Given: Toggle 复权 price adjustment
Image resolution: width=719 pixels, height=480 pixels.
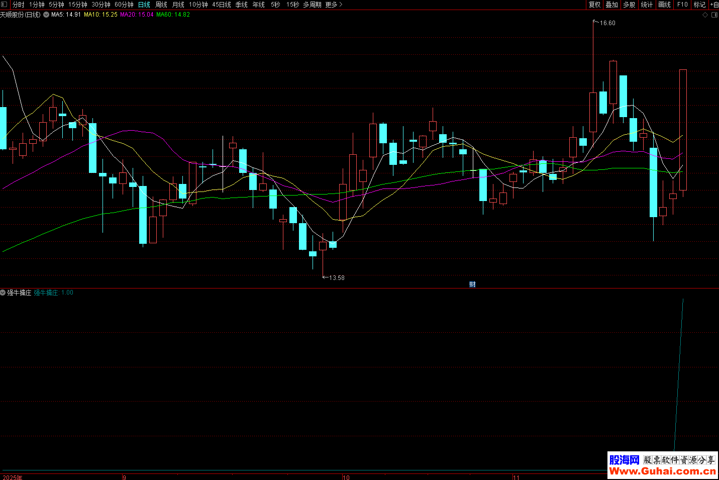Looking at the screenshot, I should point(594,5).
